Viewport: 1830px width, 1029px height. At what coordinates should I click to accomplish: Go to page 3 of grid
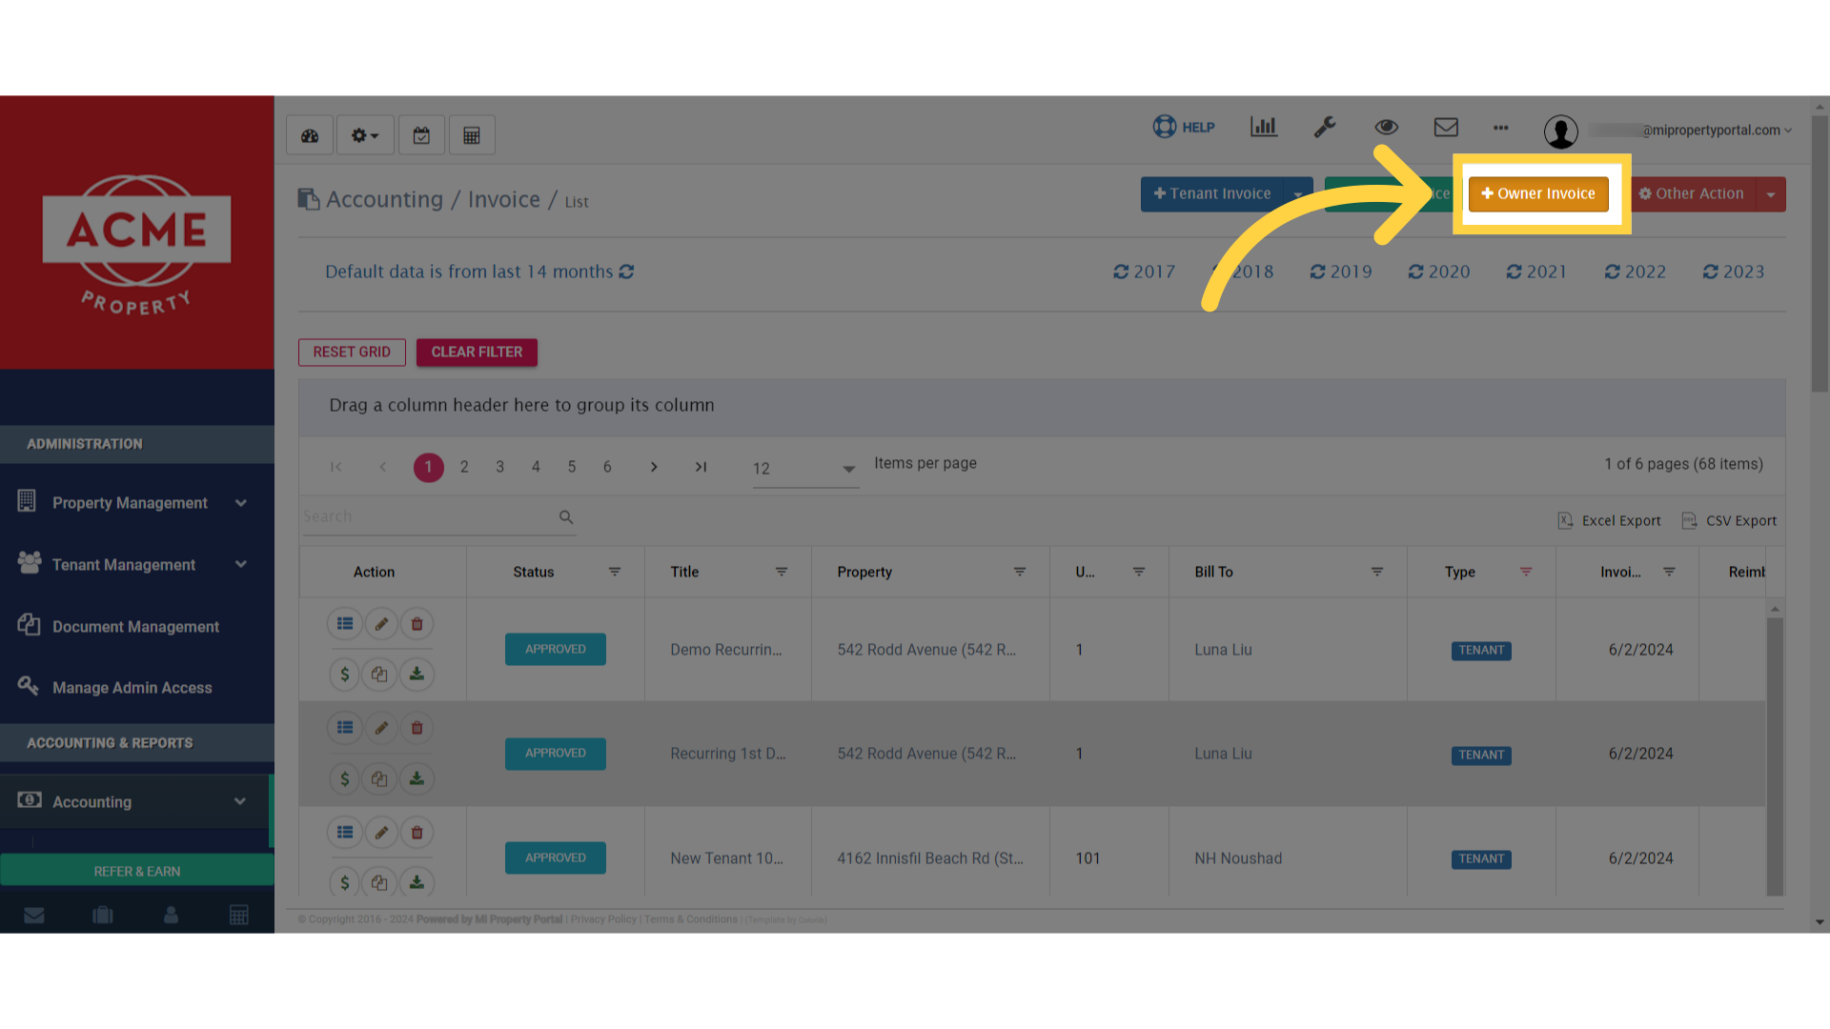[x=499, y=467]
